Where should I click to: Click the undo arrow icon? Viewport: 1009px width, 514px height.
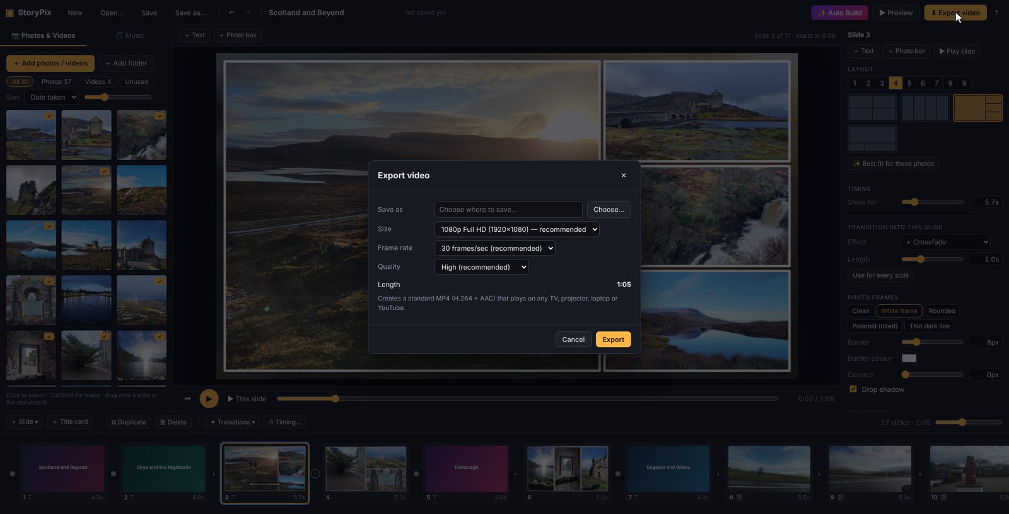tap(231, 13)
